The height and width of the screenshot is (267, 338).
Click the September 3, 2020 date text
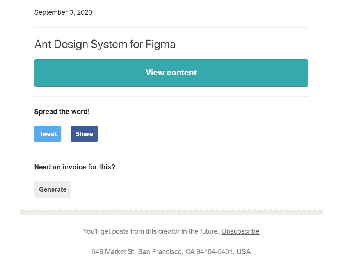pyautogui.click(x=63, y=12)
